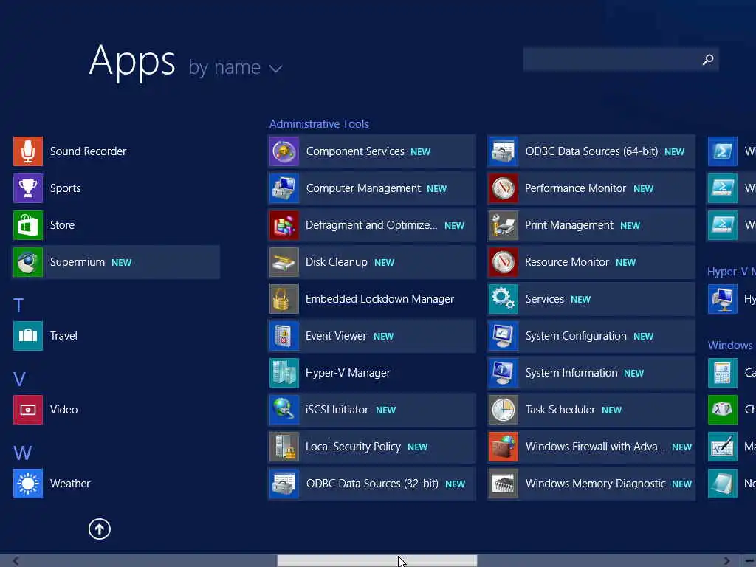Image resolution: width=756 pixels, height=567 pixels.
Task: Click the scrollbar left arrow
Action: 16,561
